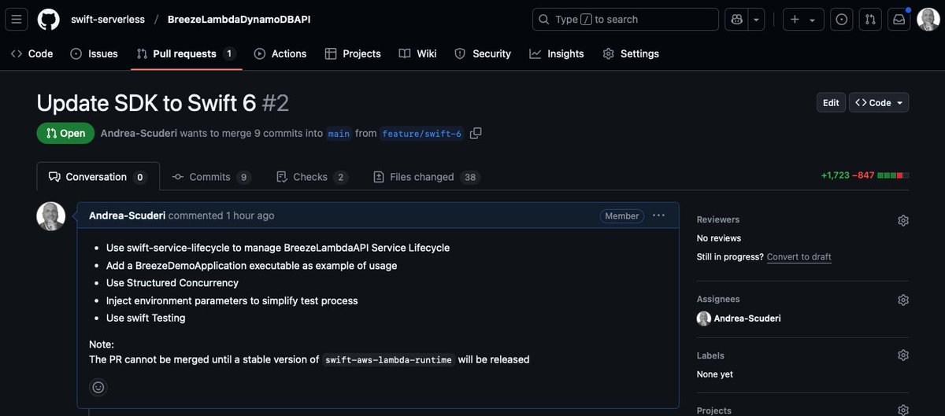The image size is (945, 416).
Task: Open Projects gear settings in sidebar
Action: (902, 410)
